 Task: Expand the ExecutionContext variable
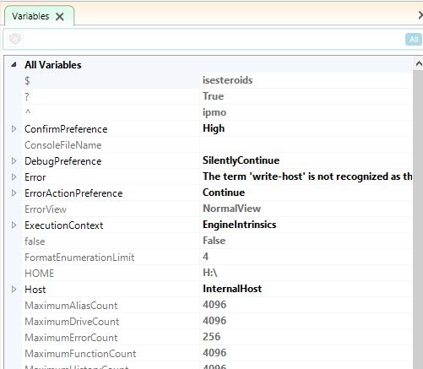(14, 225)
